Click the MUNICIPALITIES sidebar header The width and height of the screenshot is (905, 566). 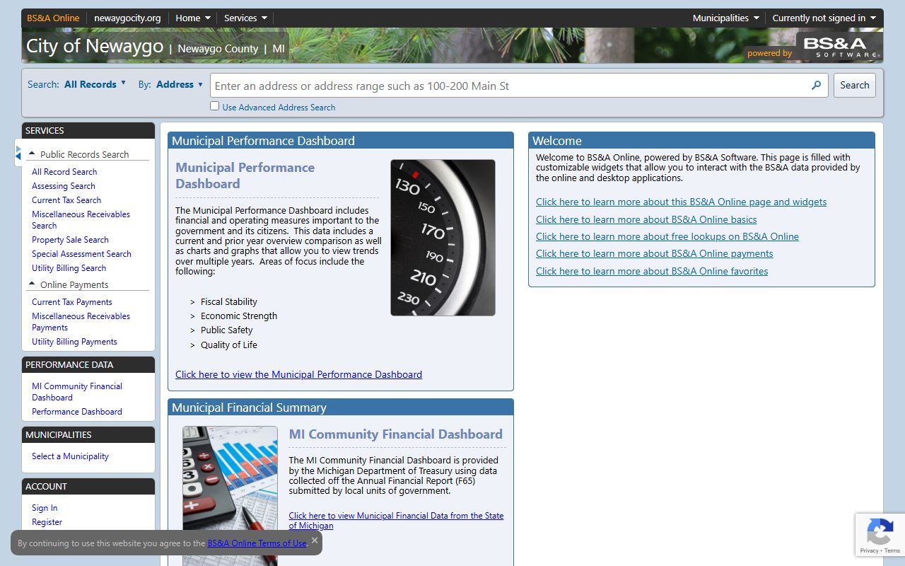pos(88,435)
